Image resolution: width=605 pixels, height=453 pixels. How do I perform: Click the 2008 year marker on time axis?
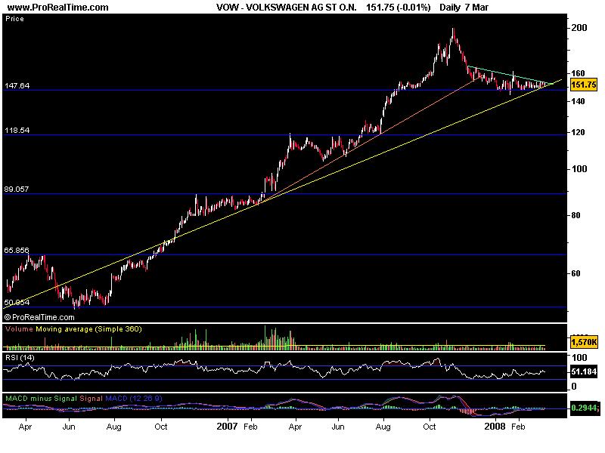coord(495,427)
